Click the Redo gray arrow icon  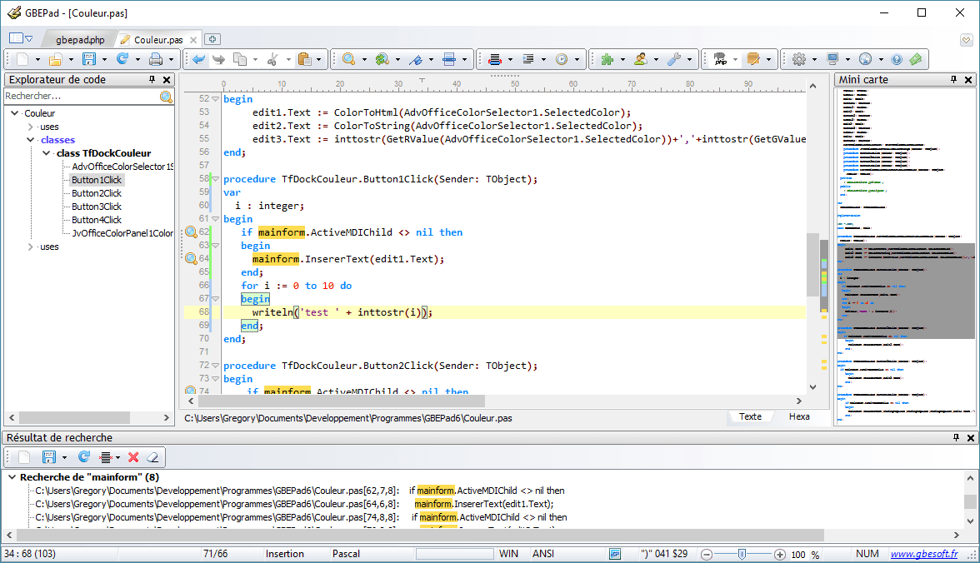pyautogui.click(x=218, y=59)
